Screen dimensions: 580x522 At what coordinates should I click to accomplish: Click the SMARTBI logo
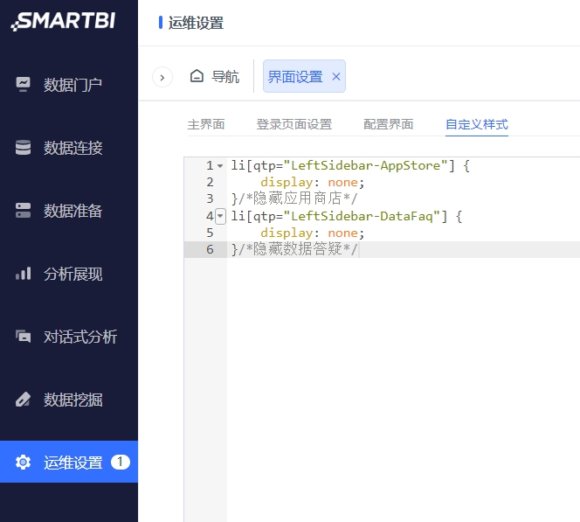[x=63, y=21]
